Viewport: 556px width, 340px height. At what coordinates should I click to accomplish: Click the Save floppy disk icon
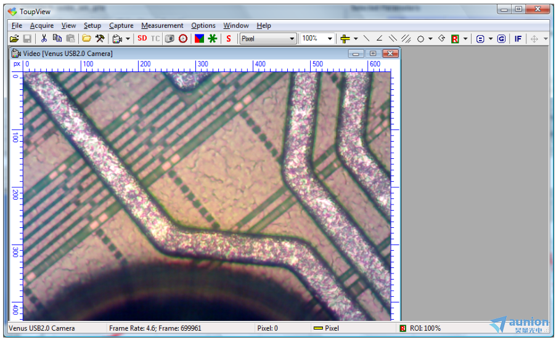(27, 39)
